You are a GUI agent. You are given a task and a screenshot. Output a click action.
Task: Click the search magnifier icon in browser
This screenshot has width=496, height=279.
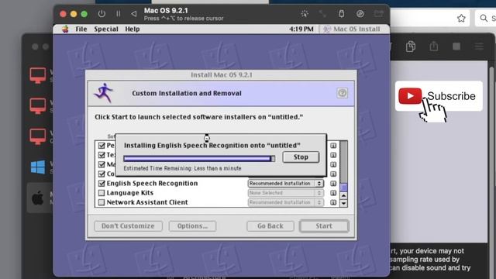484,19
